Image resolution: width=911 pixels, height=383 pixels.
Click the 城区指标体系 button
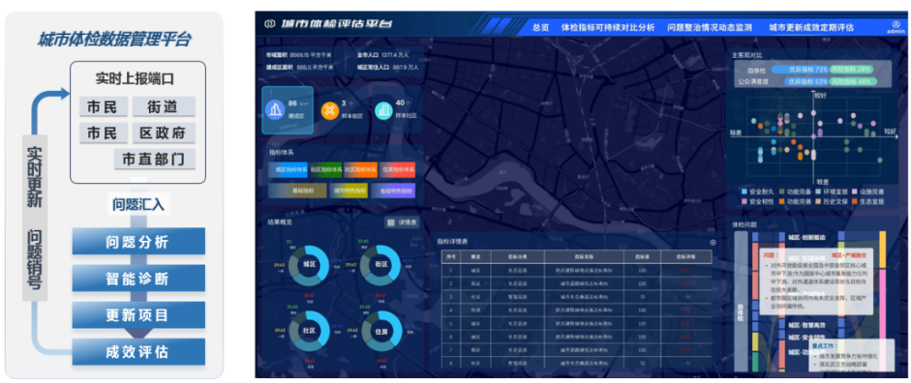288,170
